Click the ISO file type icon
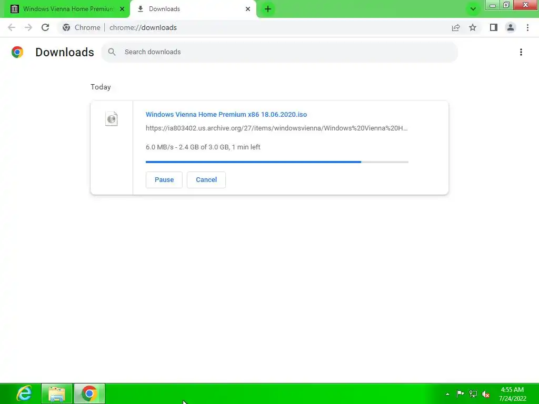Screen dimensions: 539x404 pos(112,119)
